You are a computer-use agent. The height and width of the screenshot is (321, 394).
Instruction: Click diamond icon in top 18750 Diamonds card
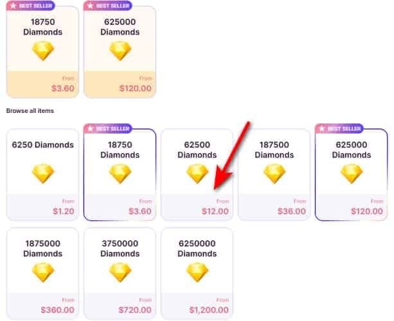[x=43, y=51]
